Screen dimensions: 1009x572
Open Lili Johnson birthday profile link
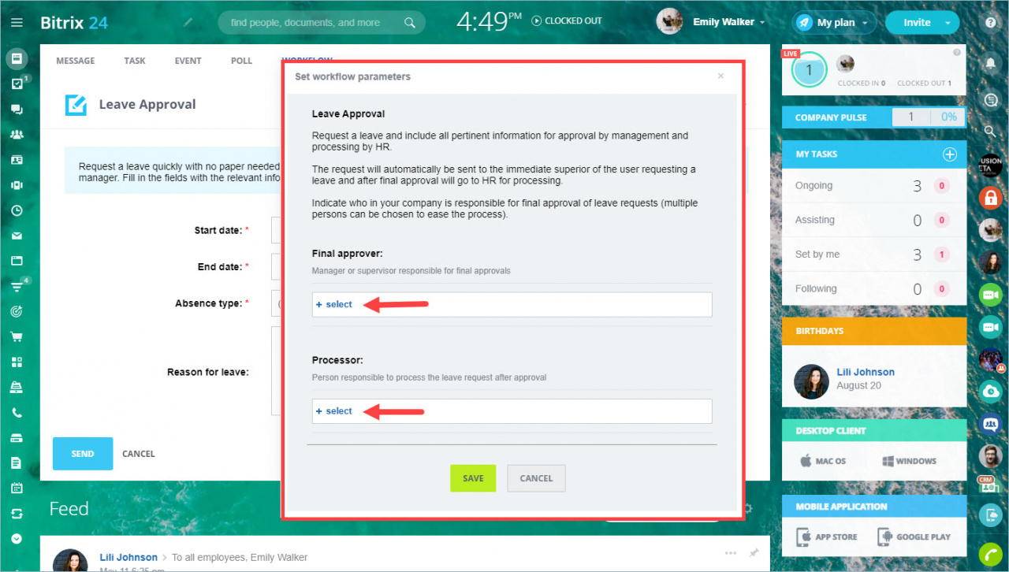(866, 372)
